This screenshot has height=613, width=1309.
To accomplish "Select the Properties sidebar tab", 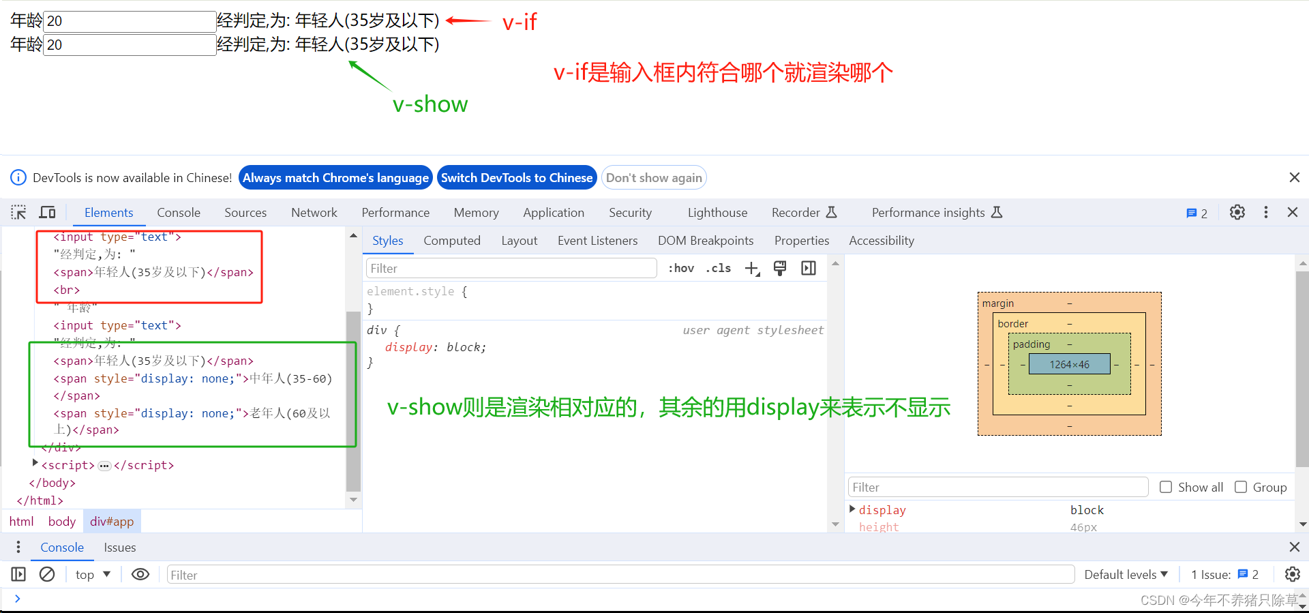I will pos(802,241).
